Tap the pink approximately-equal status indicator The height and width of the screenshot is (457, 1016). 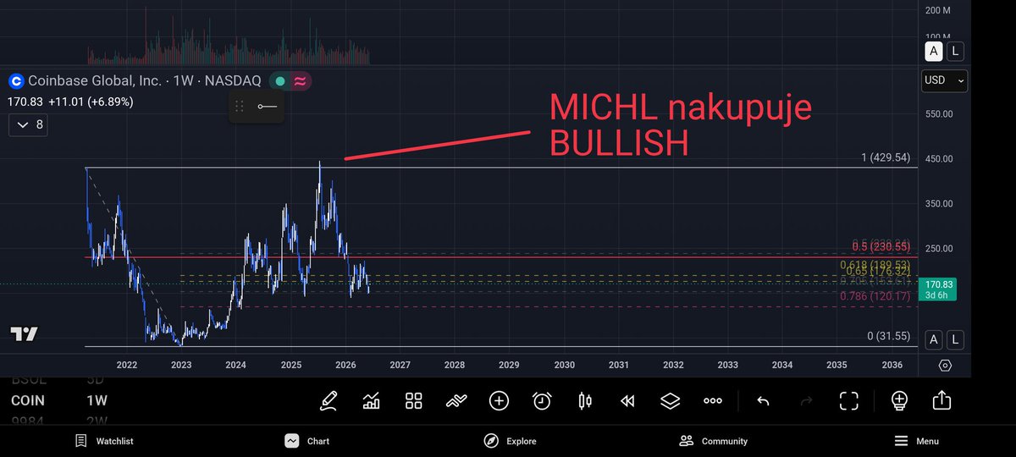(x=300, y=81)
